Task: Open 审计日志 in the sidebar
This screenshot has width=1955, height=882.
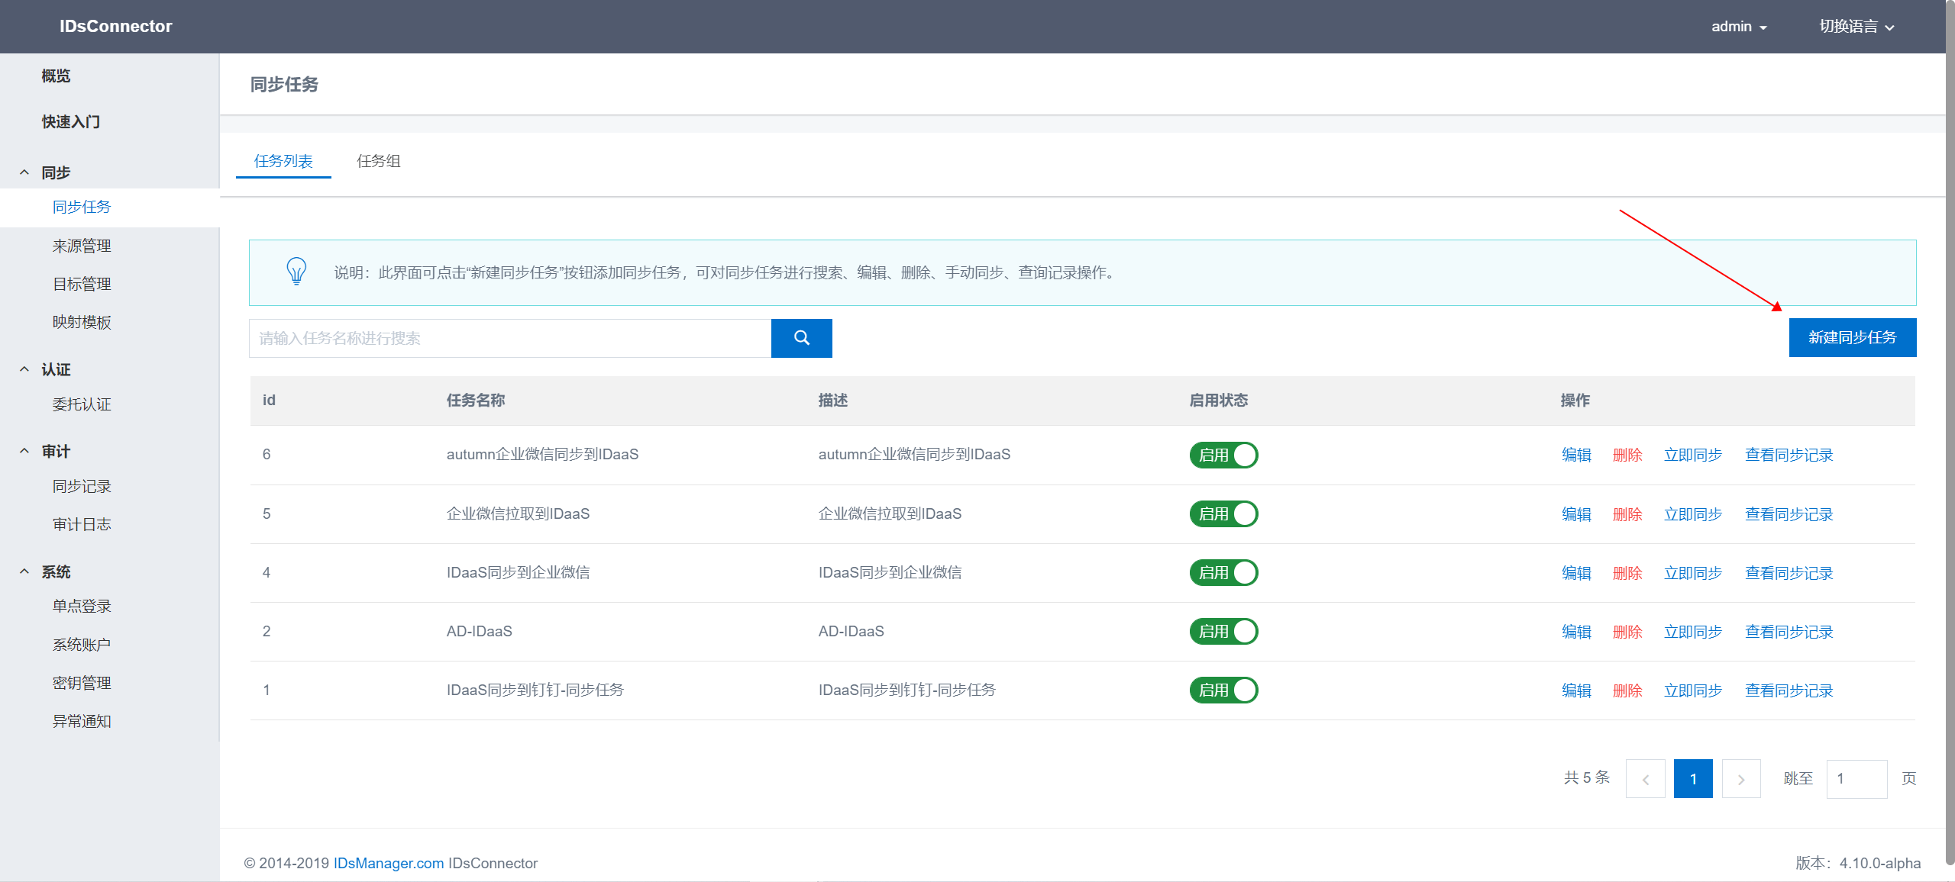Action: pos(82,524)
